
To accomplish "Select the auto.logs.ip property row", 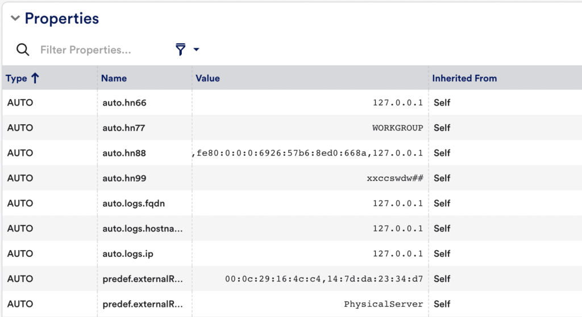I will 292,253.
